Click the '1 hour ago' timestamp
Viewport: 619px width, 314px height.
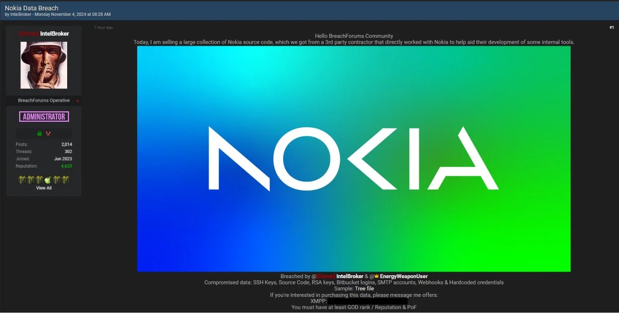point(103,28)
